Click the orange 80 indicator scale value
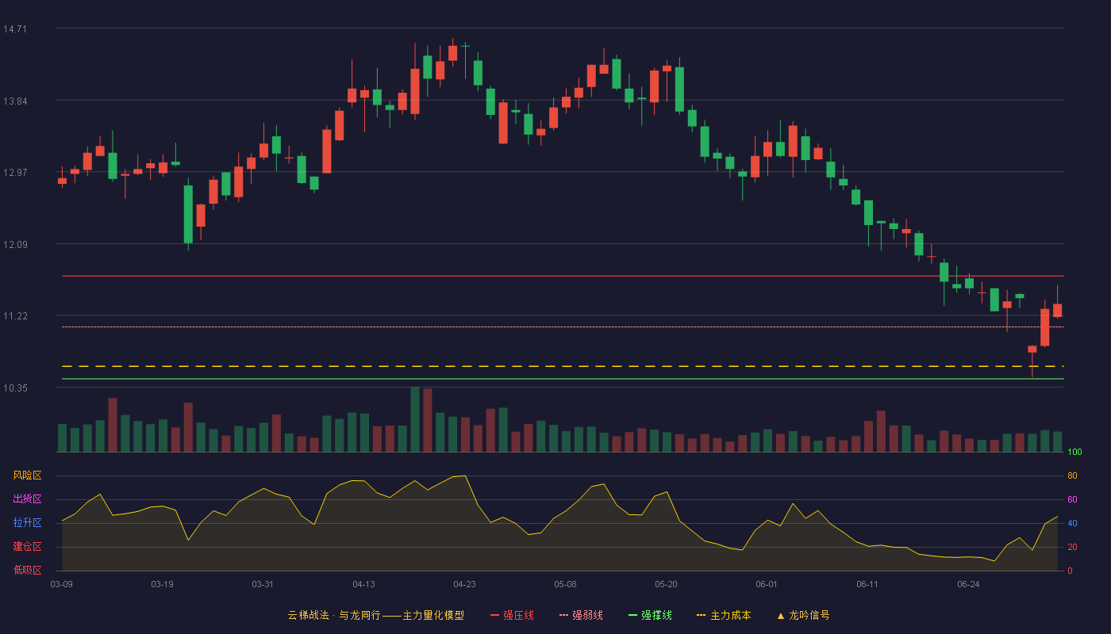 coord(1072,475)
